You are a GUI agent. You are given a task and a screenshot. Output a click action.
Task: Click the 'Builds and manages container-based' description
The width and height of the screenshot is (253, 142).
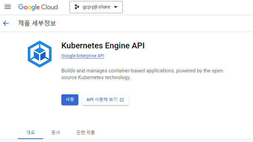point(142,74)
